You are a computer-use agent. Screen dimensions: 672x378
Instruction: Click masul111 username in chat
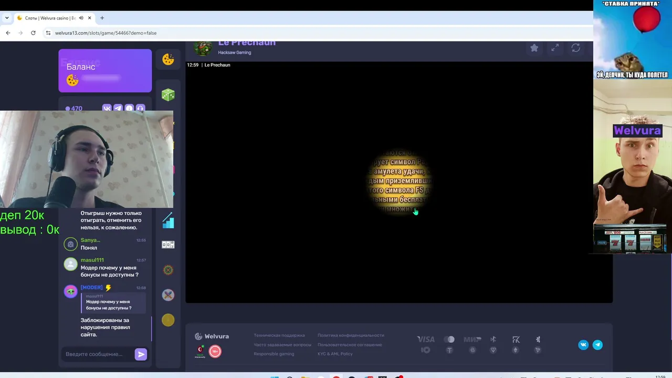point(92,260)
